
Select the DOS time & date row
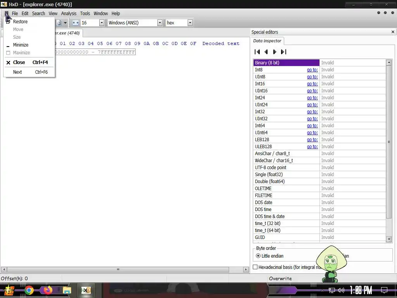click(x=319, y=217)
